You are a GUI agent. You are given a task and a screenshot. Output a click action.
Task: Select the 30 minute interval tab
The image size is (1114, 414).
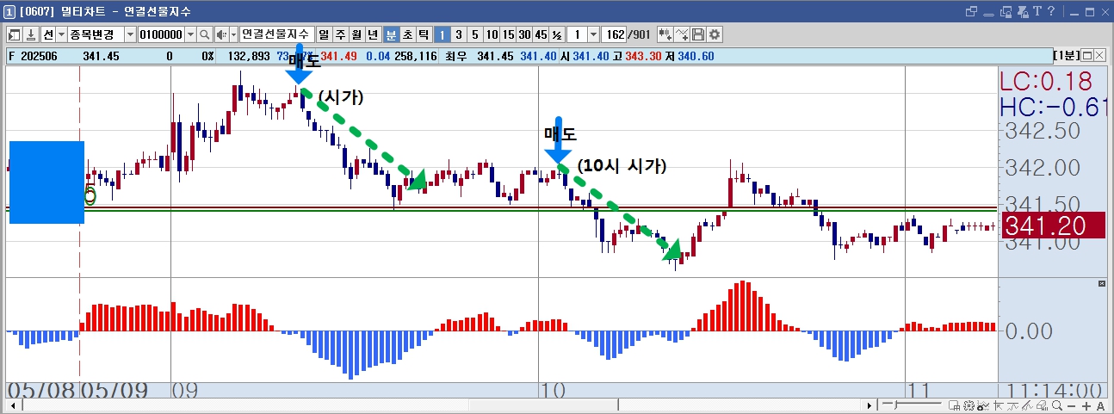(x=524, y=34)
